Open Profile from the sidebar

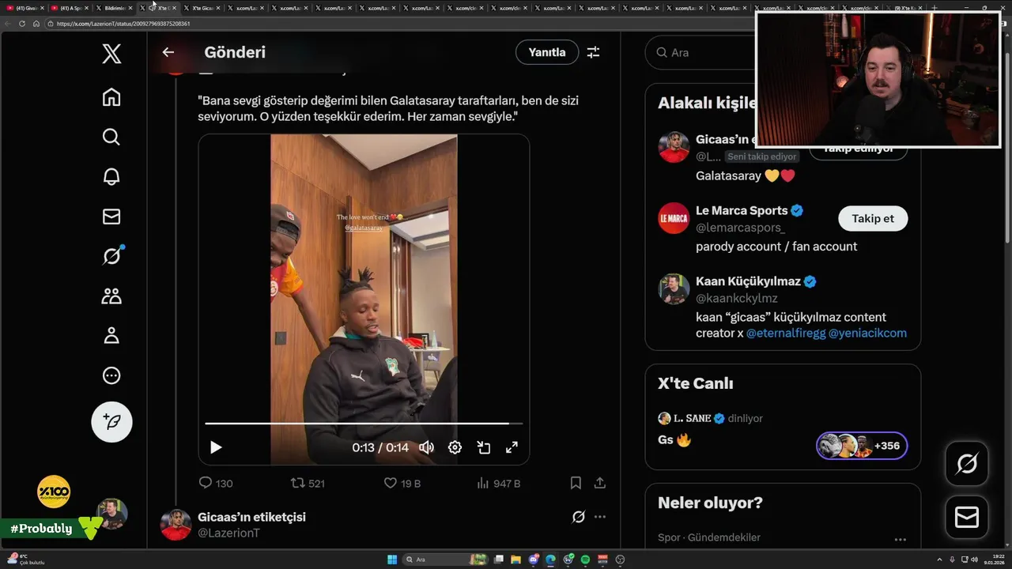click(x=111, y=335)
